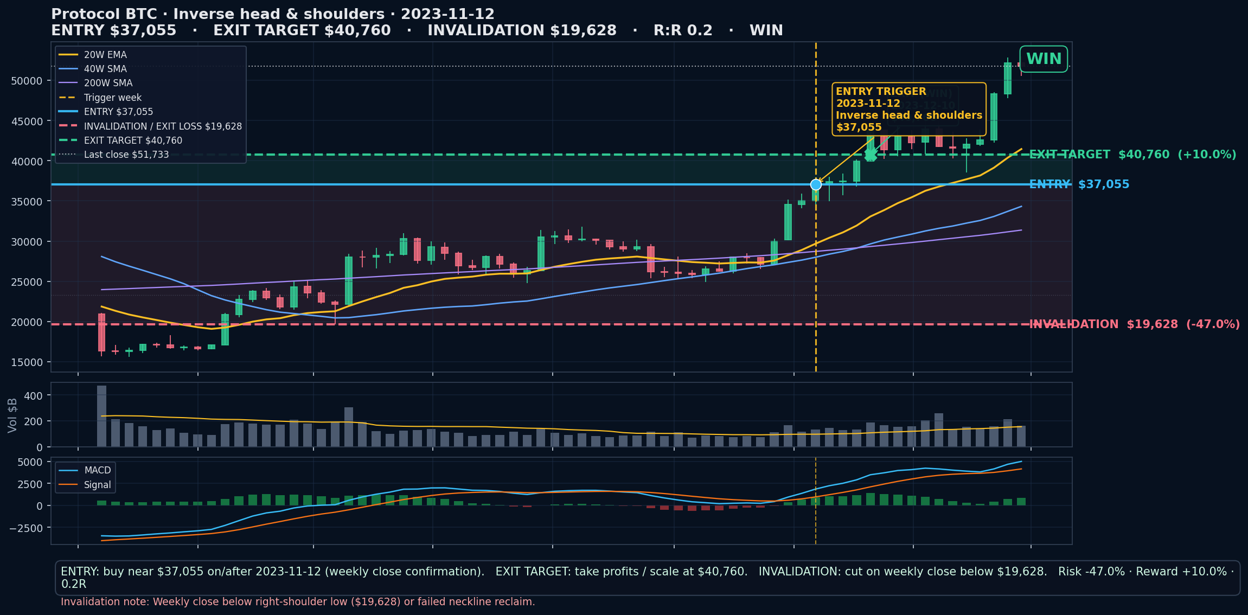
Task: Click the Signal entry in the lower legend
Action: [85, 485]
